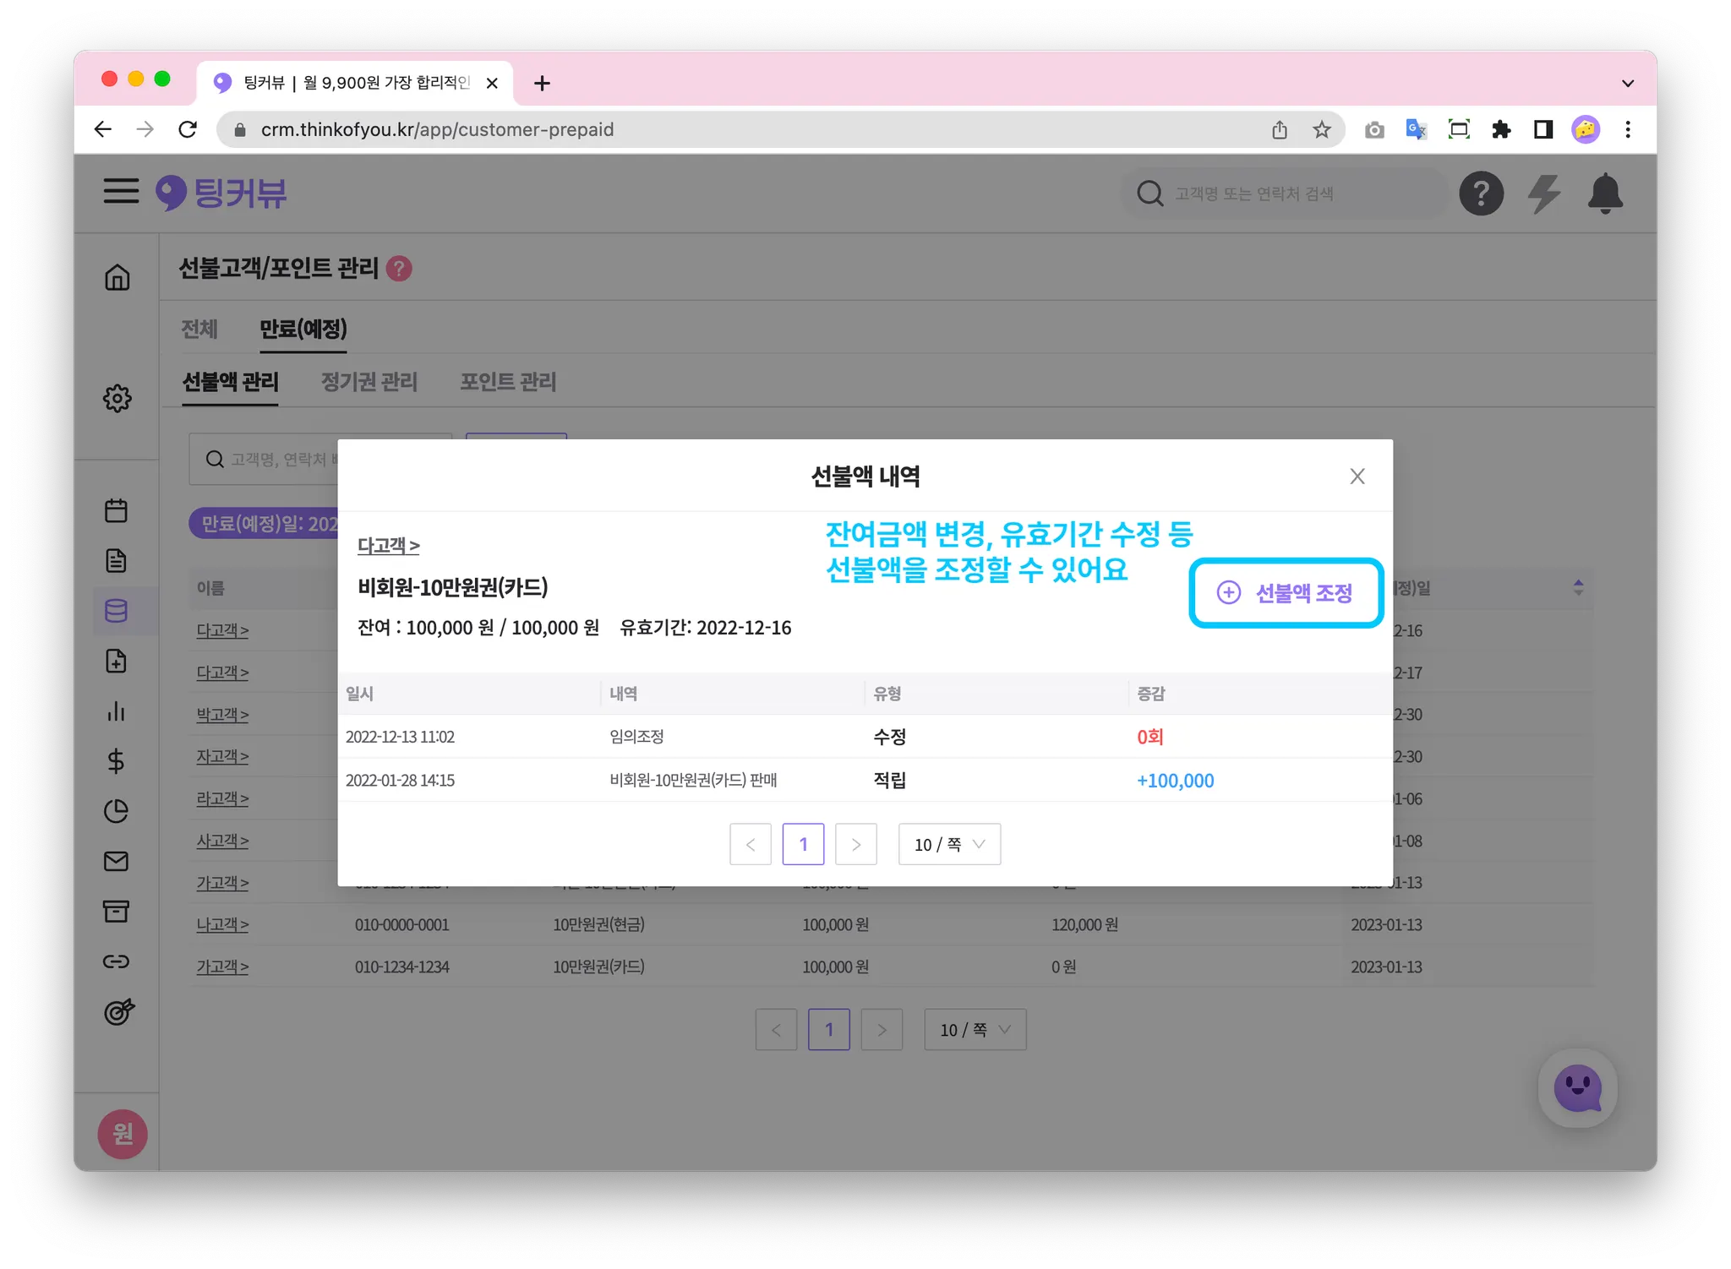Expand the Chrome tab search chevron
1731x1269 pixels.
coord(1627,83)
